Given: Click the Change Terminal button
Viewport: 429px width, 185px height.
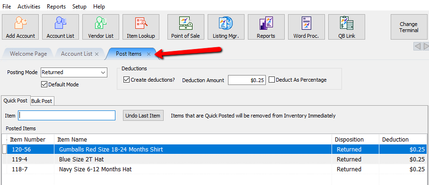Looking at the screenshot, I should tap(409, 27).
